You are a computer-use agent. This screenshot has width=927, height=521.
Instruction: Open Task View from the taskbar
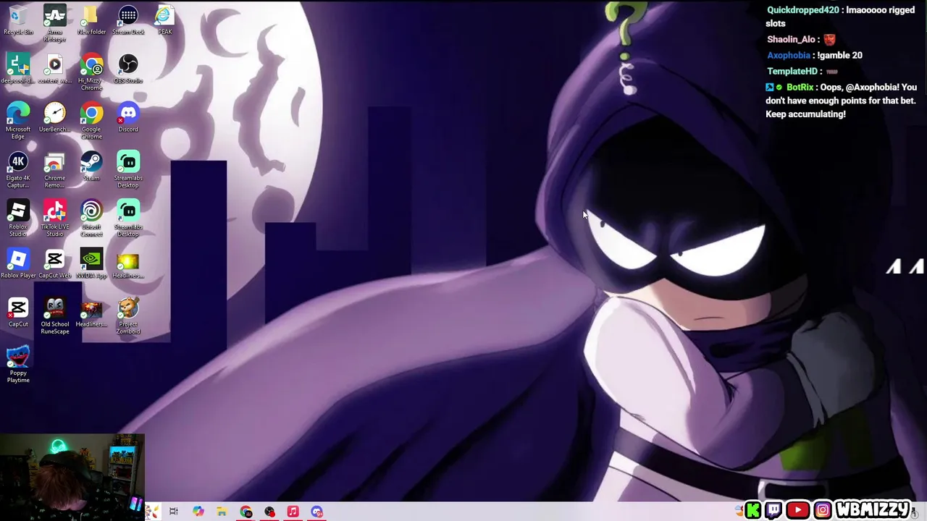174,512
